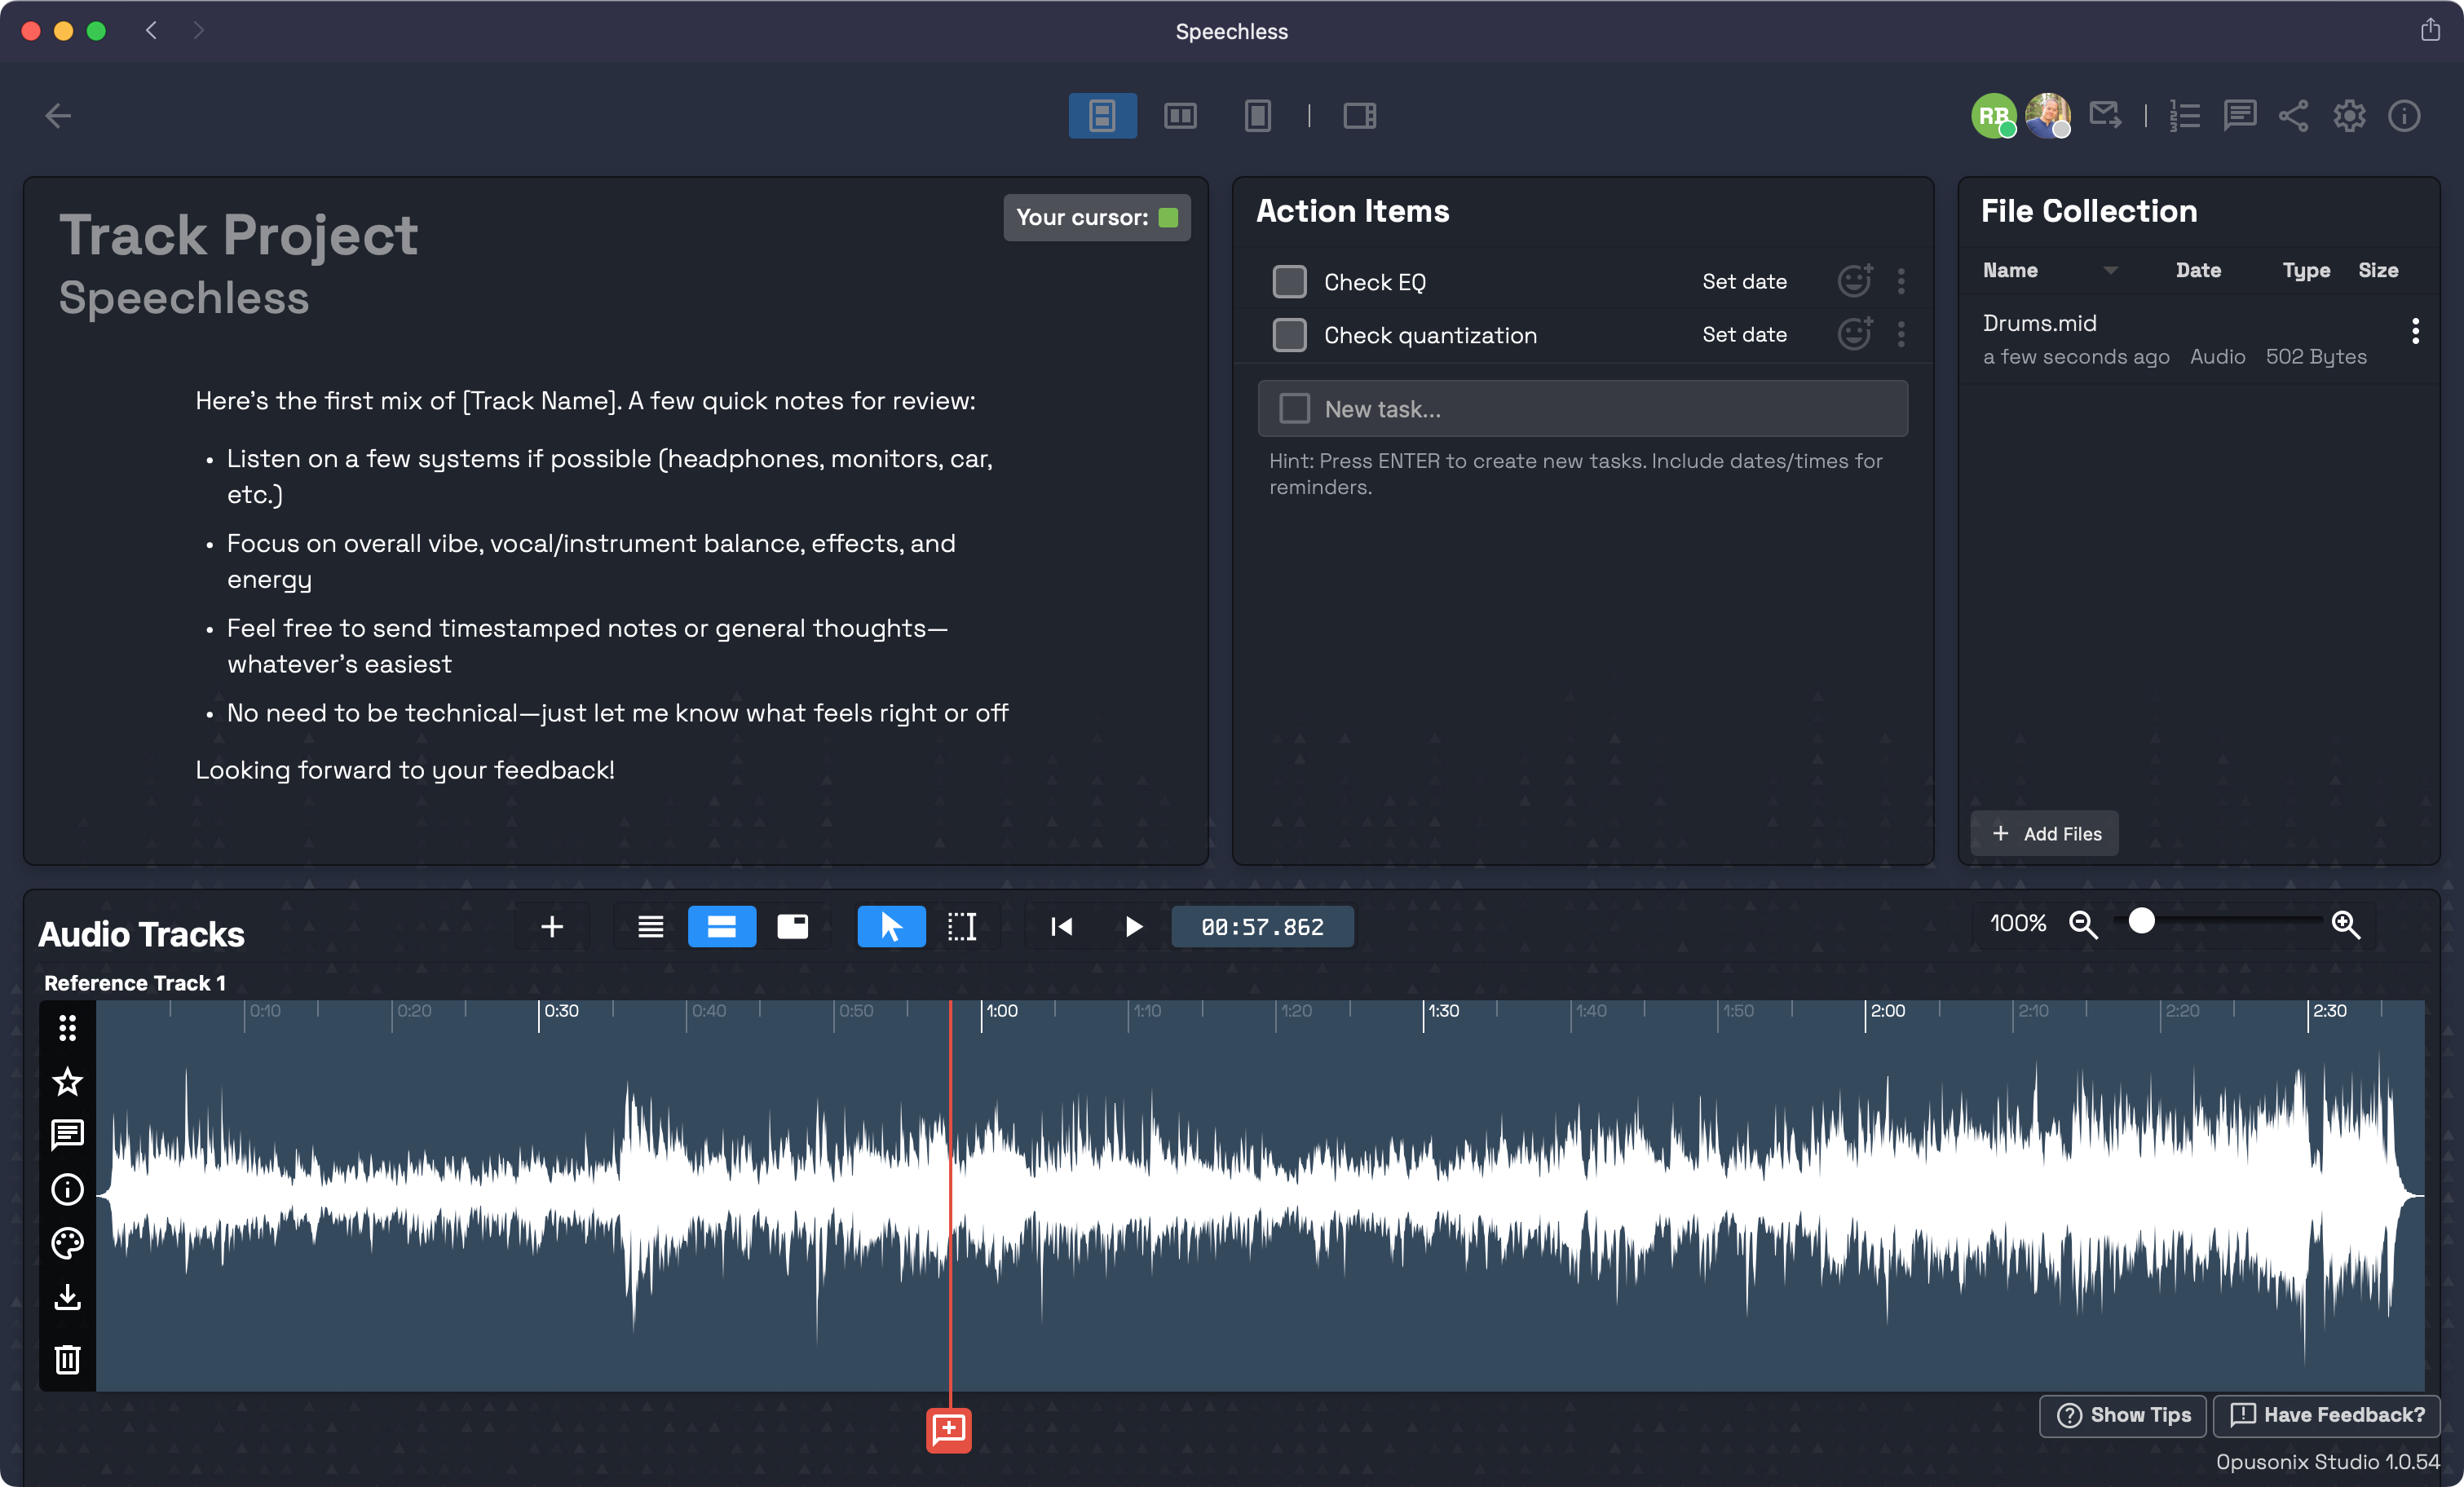Check the Check EQ task
Screen dimensions: 2464x1487
tap(1289, 282)
